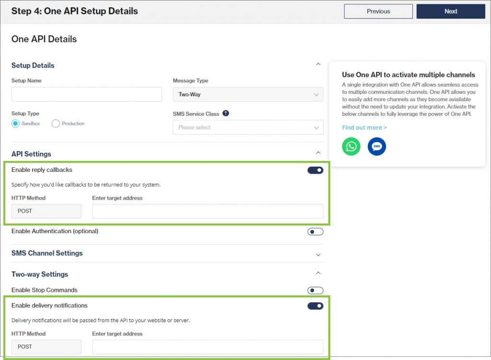This screenshot has height=360, width=491.
Task: Change HTTP Method under delivery notifications
Action: [46, 347]
